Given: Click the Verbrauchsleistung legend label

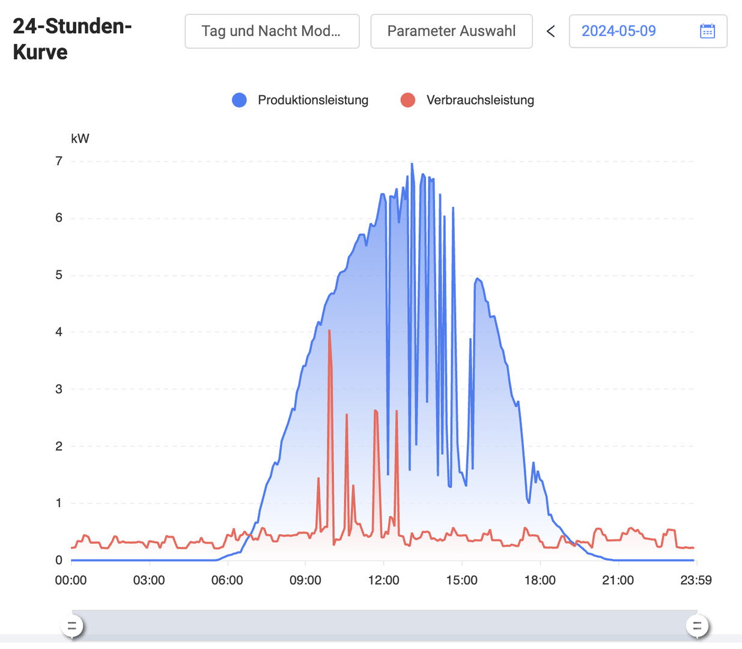Looking at the screenshot, I should point(480,100).
